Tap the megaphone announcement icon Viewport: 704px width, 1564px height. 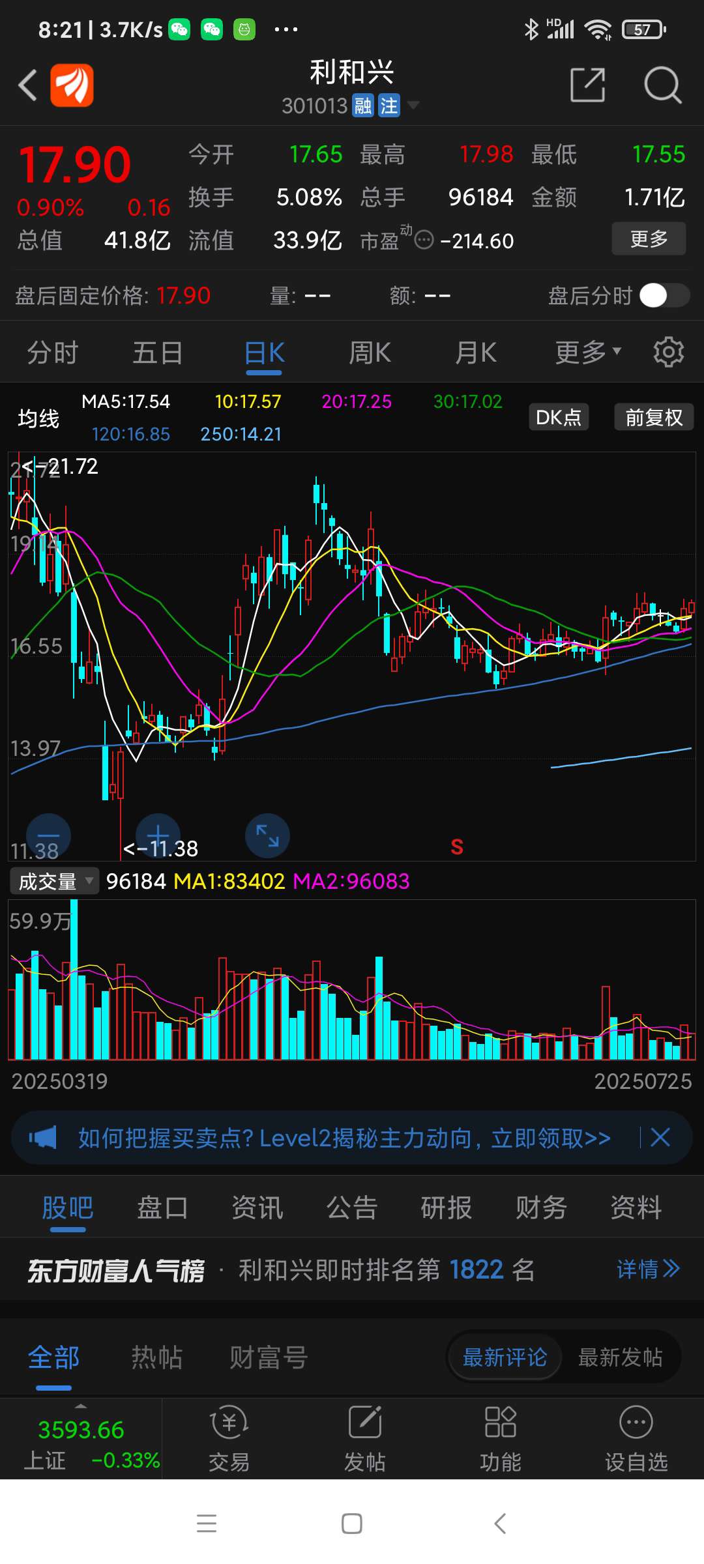43,1138
